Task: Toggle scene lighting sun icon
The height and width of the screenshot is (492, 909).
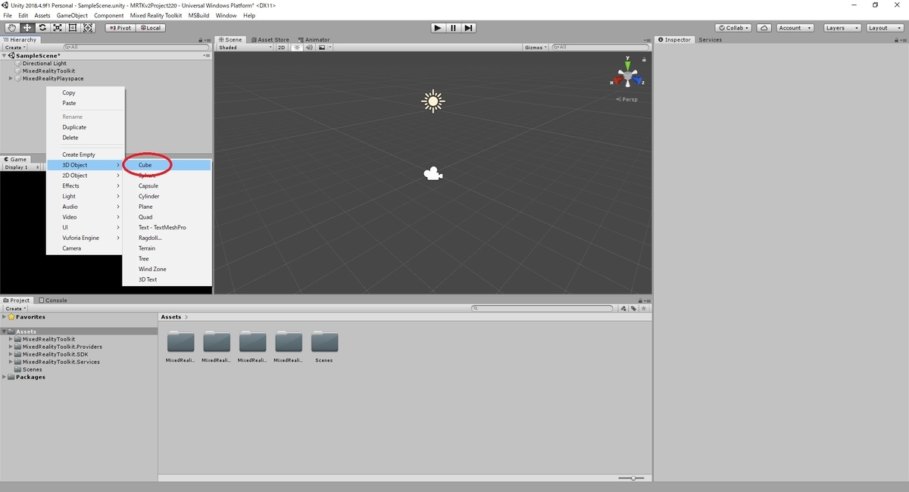Action: (298, 48)
